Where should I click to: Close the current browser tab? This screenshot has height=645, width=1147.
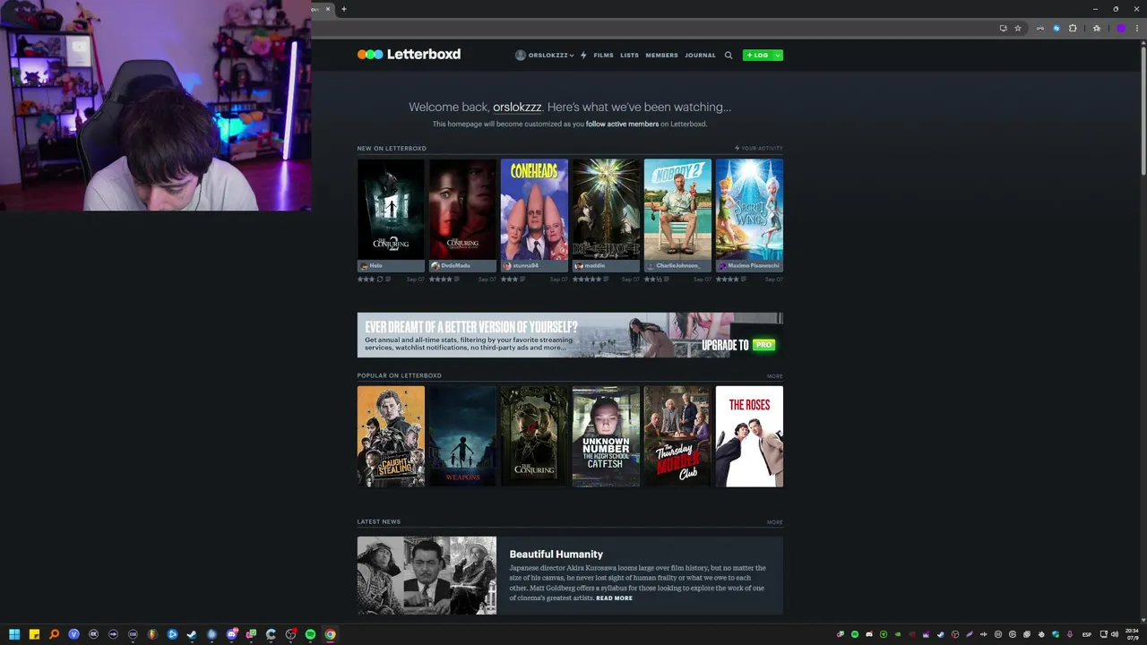tap(327, 9)
